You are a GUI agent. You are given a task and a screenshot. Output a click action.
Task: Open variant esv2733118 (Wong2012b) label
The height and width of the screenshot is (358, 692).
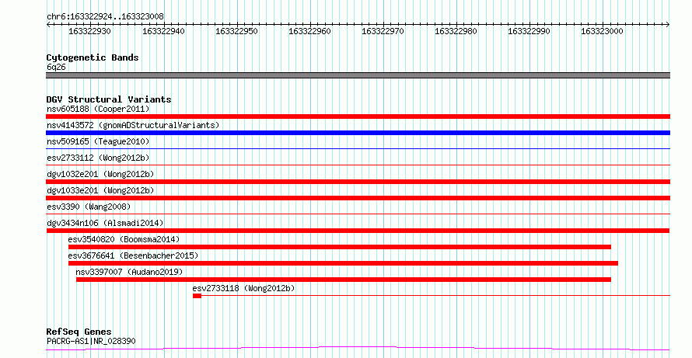243,288
